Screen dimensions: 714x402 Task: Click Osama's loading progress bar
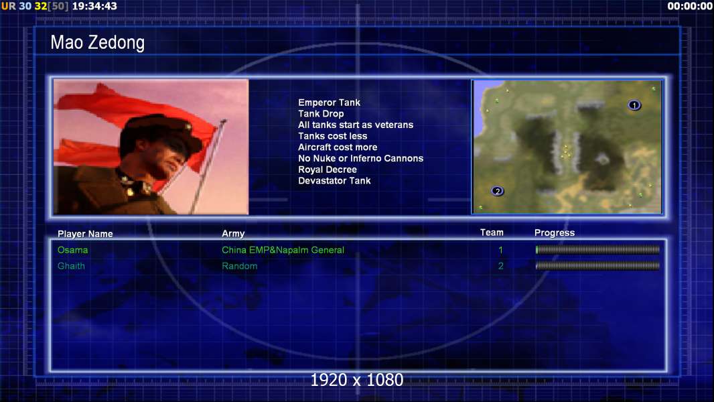tap(597, 249)
